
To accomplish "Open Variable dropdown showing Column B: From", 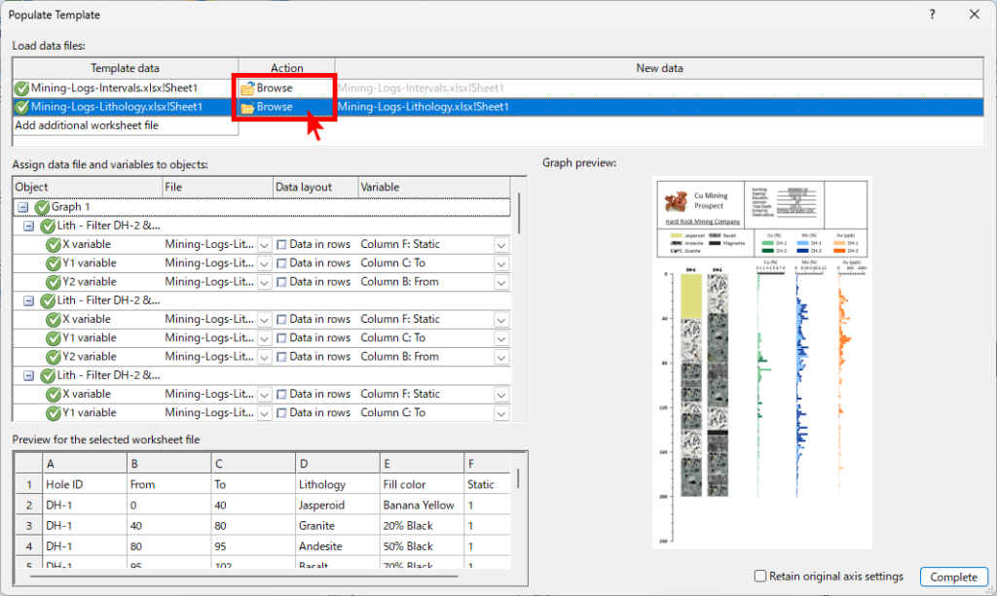I will pos(500,283).
